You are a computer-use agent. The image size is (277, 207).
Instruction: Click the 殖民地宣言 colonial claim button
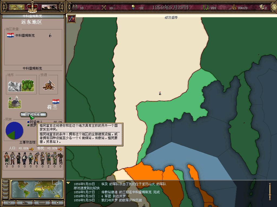click(x=33, y=114)
